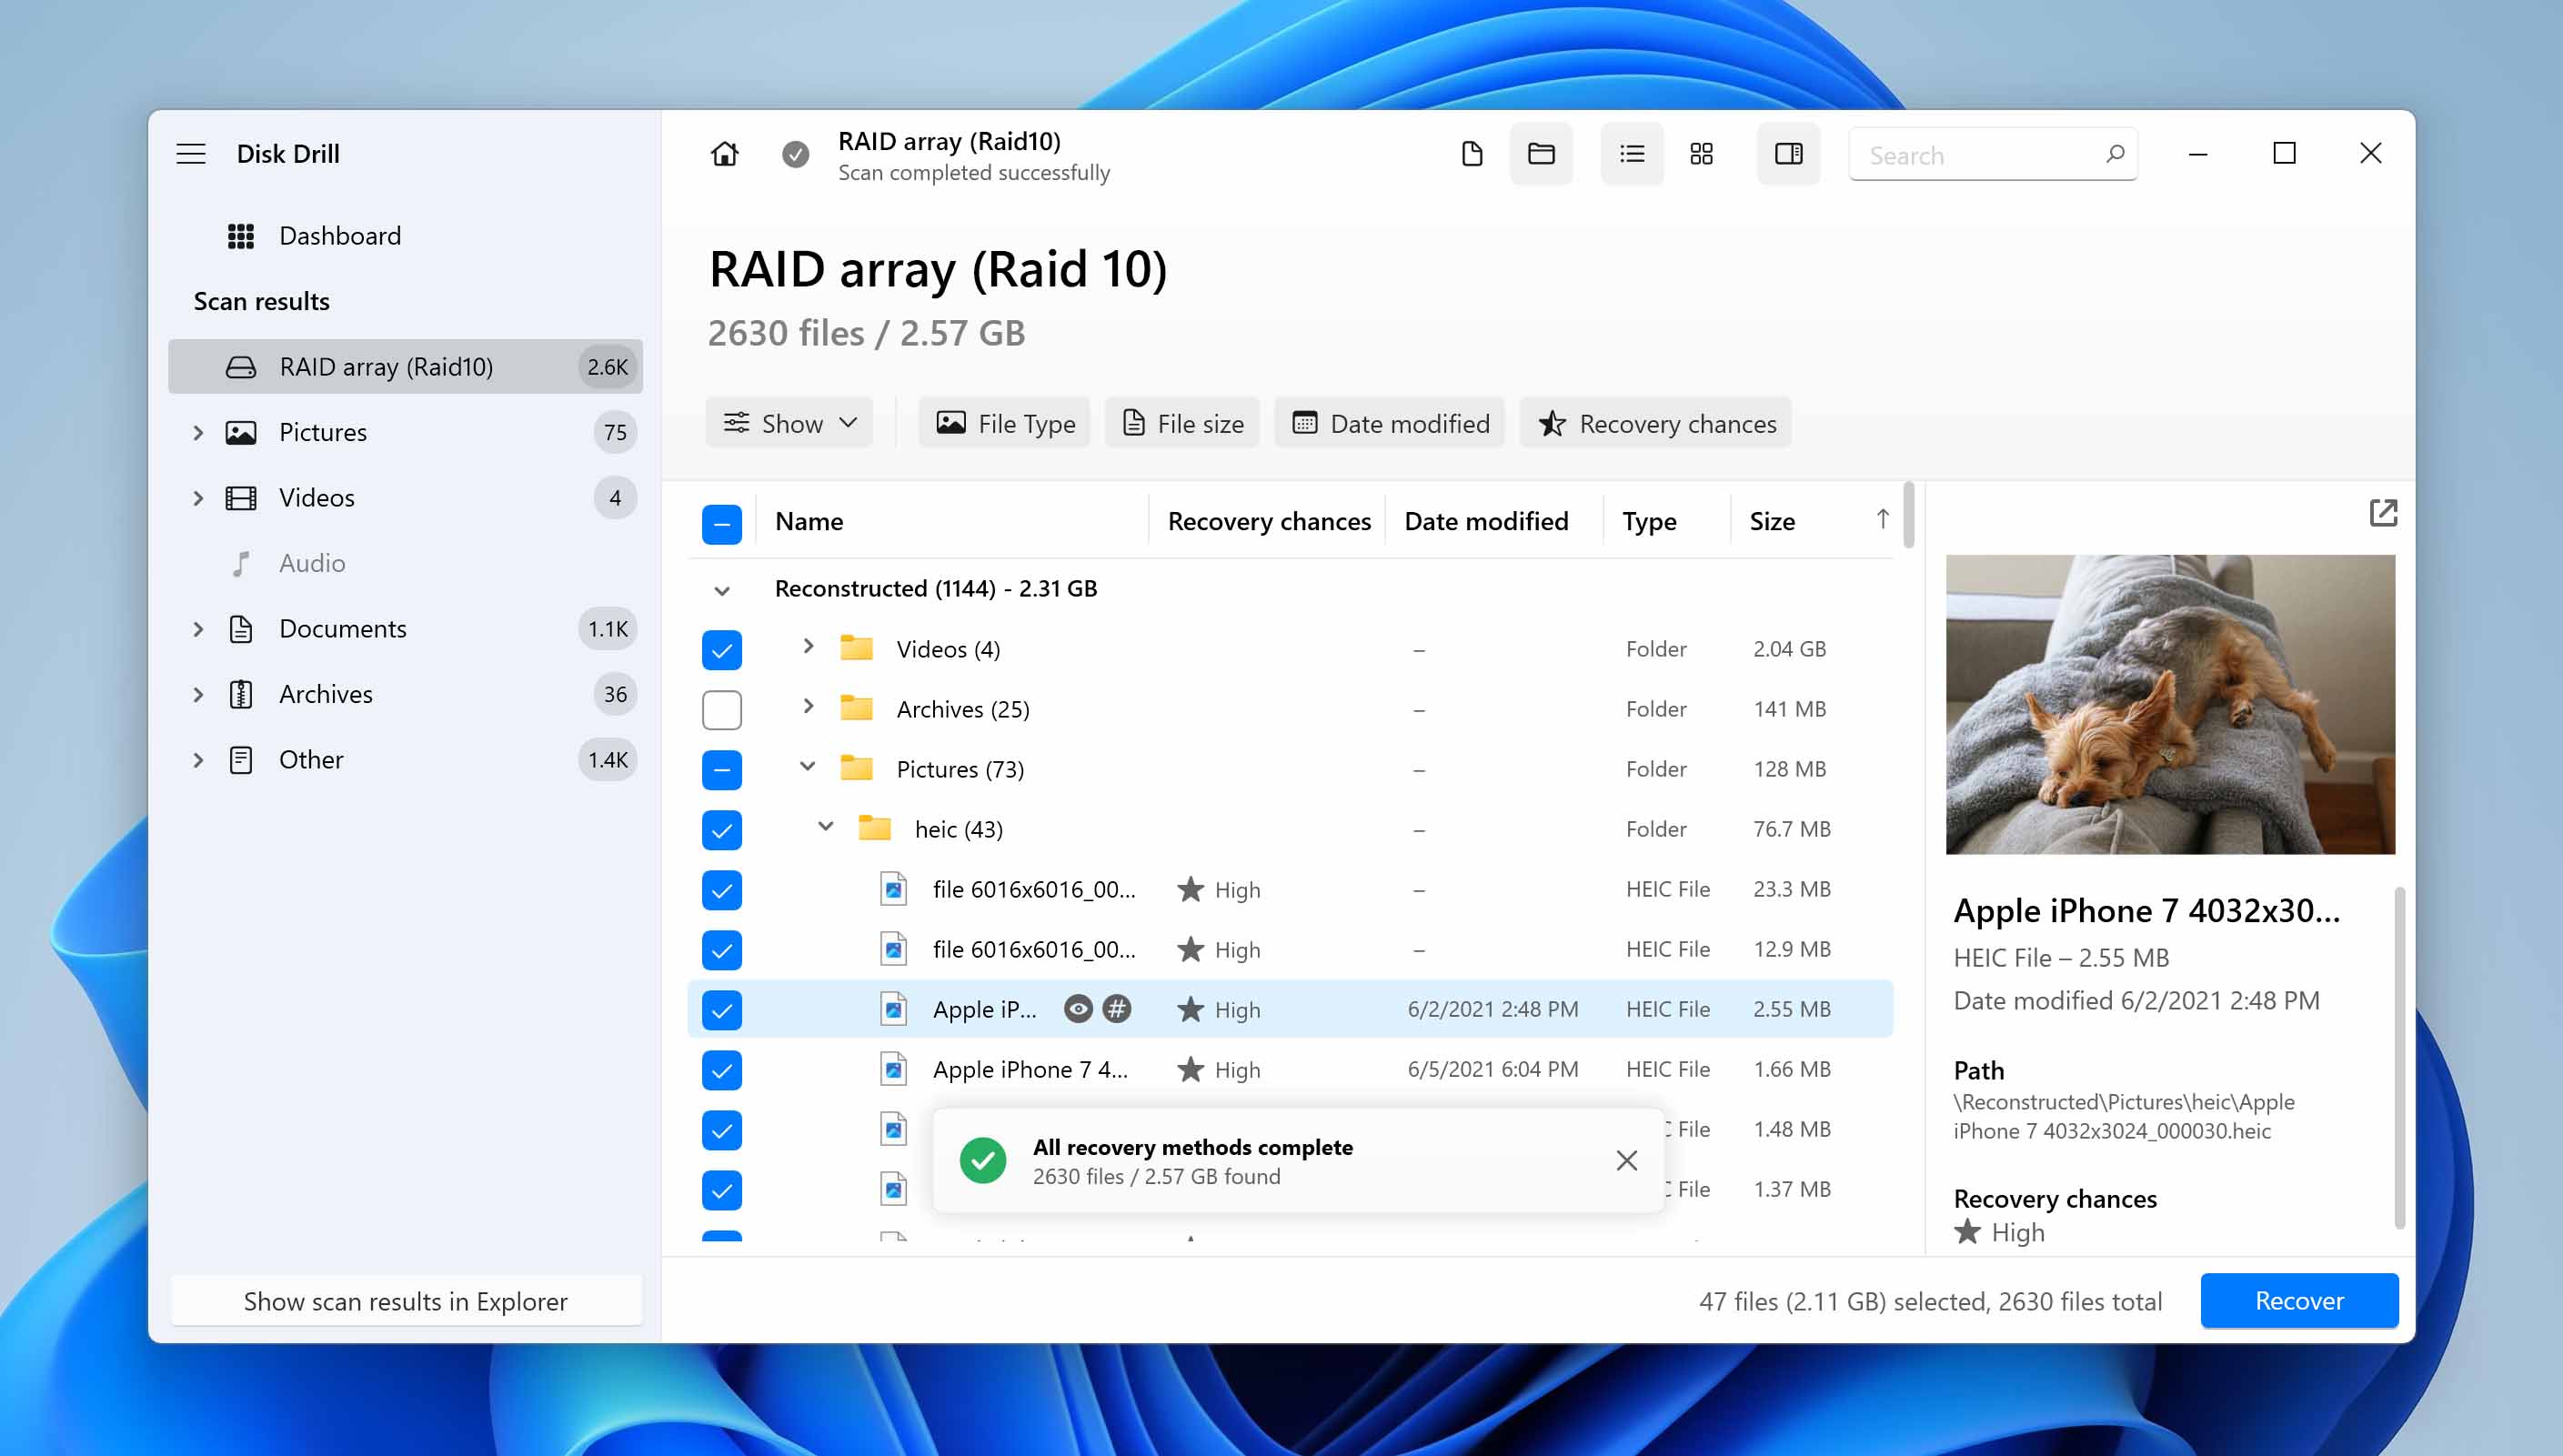Viewport: 2563px width, 1456px height.
Task: Toggle the select-all checkbox in header
Action: pyautogui.click(x=721, y=524)
